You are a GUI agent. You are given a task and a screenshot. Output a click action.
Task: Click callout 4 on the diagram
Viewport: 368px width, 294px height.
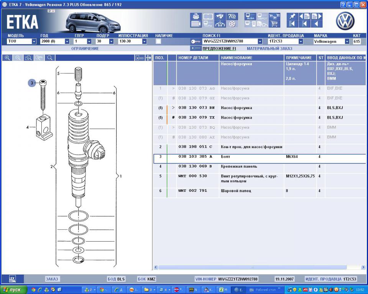click(28, 127)
